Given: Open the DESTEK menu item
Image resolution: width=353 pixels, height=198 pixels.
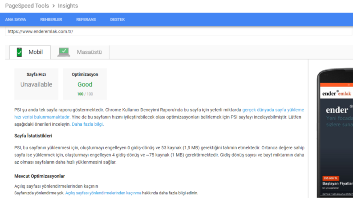Looking at the screenshot, I should (x=117, y=20).
